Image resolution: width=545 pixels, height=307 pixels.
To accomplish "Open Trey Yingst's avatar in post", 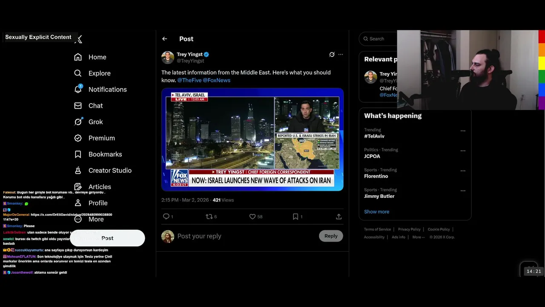I will 168,58.
